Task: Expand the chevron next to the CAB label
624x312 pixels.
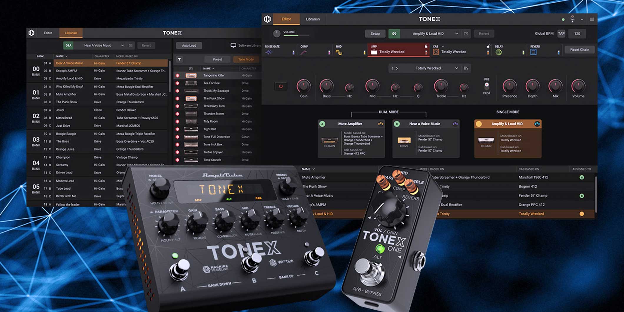Action: point(443,47)
